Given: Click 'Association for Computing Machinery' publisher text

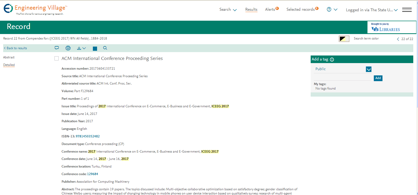Looking at the screenshot, I should 103,182.
